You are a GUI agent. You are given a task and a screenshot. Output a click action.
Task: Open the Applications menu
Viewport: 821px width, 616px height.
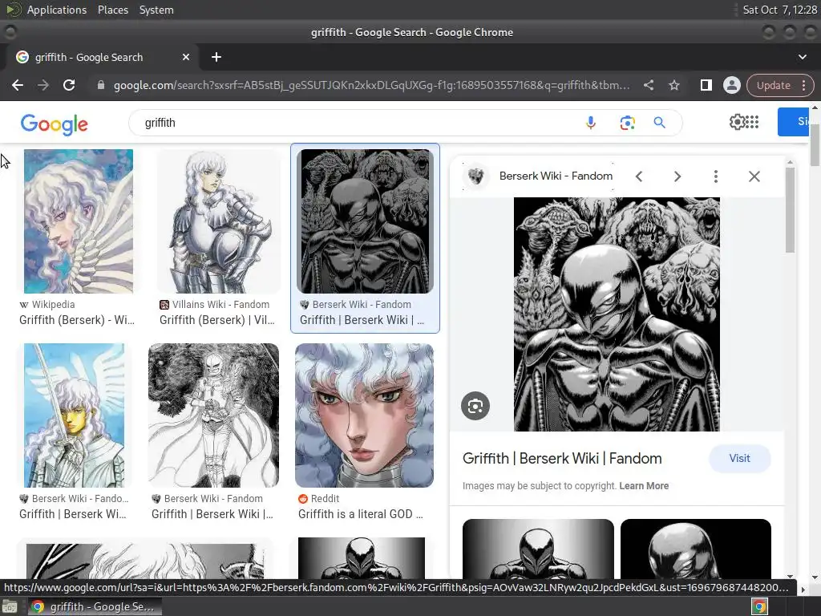click(x=57, y=10)
